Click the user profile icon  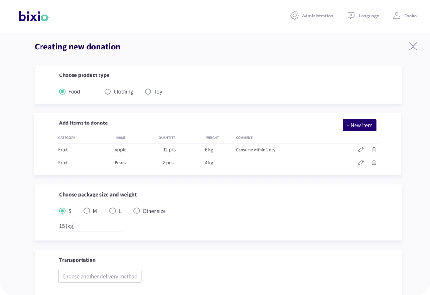[x=397, y=16]
